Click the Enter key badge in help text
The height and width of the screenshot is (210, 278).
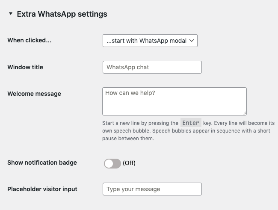point(191,123)
